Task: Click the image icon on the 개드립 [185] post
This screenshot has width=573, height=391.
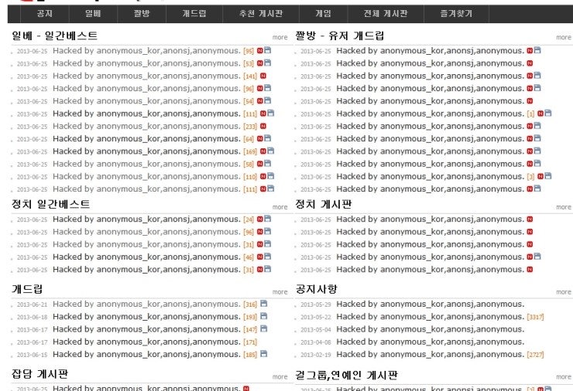Action: 264,354
